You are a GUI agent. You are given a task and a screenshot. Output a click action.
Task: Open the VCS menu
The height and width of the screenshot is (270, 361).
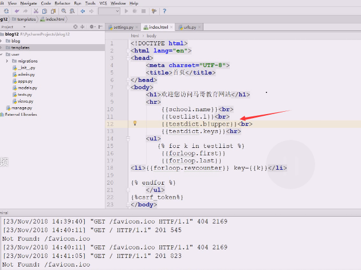coord(103,3)
